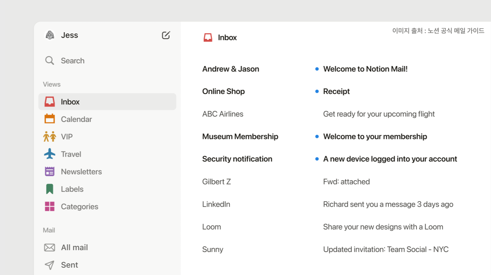This screenshot has width=491, height=275.
Task: Open the Receipt email subject
Action: point(337,92)
